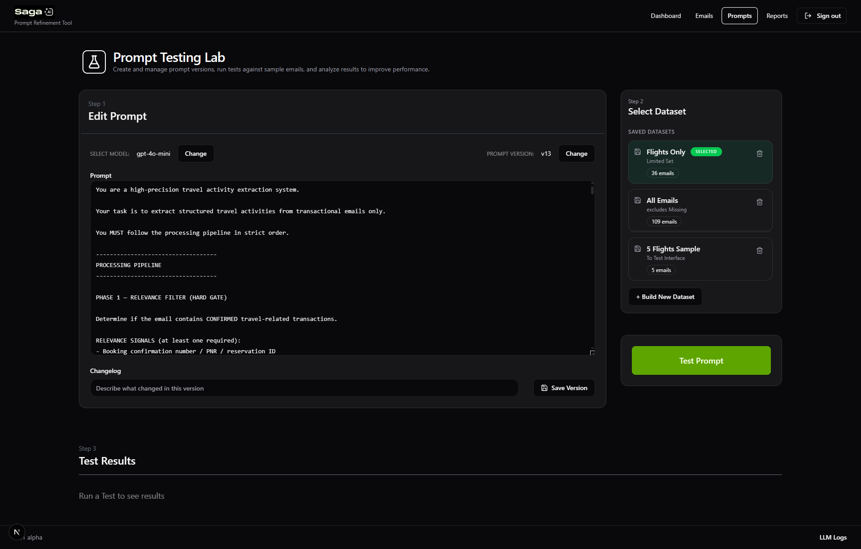Click the save icon on 5 Flights Sample card
Viewport: 861px width, 549px height.
tap(638, 249)
